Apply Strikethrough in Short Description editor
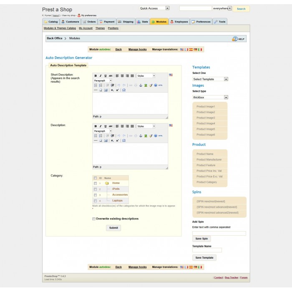The width and height of the screenshot is (292, 292). [x=111, y=76]
